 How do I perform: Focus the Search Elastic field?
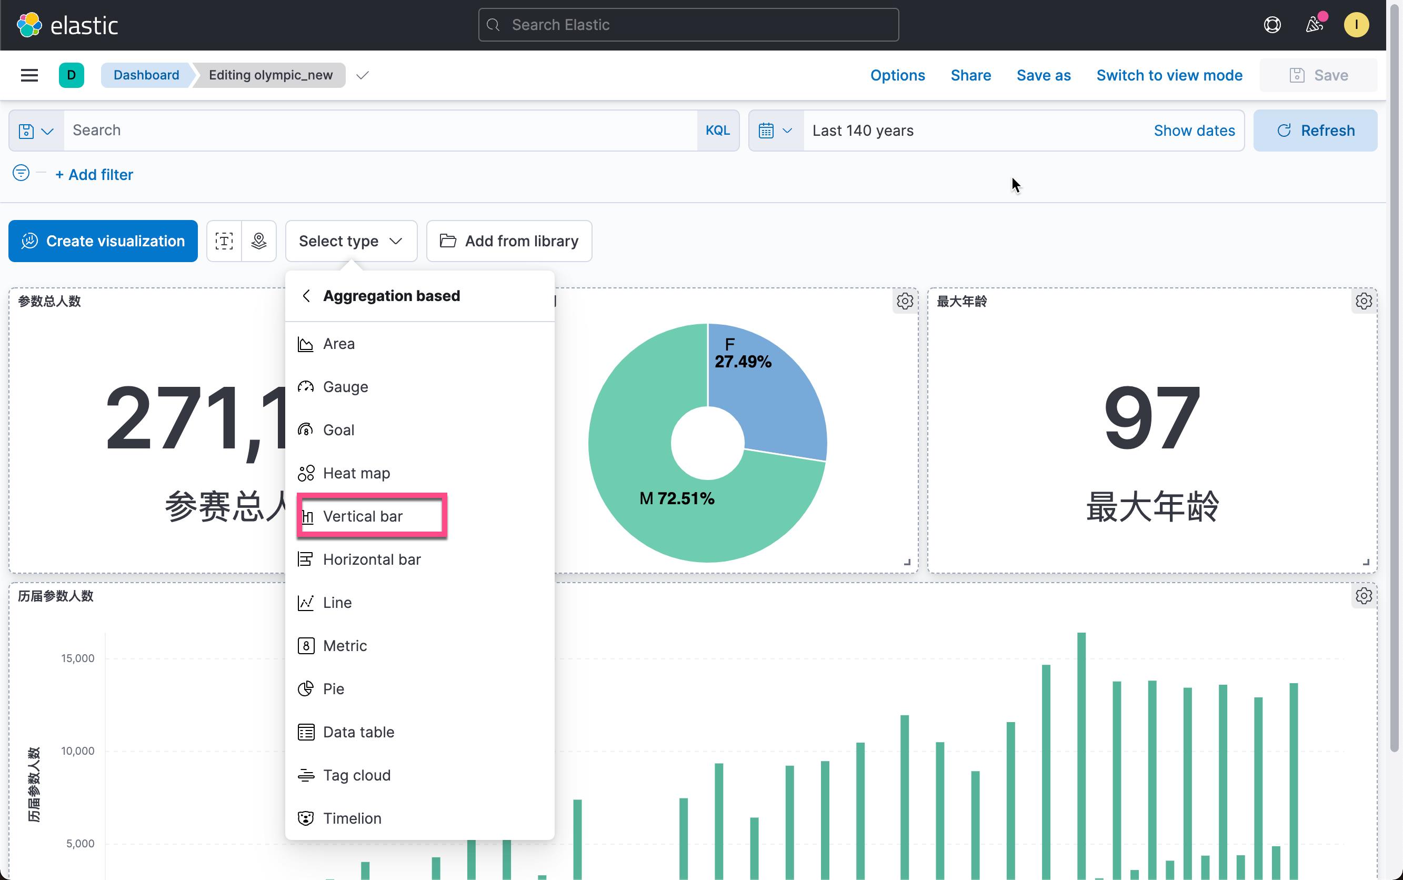[x=688, y=25]
